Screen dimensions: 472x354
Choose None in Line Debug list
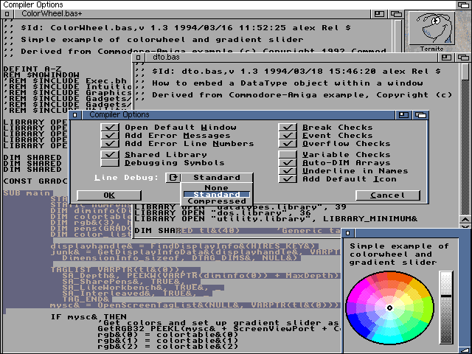point(217,187)
